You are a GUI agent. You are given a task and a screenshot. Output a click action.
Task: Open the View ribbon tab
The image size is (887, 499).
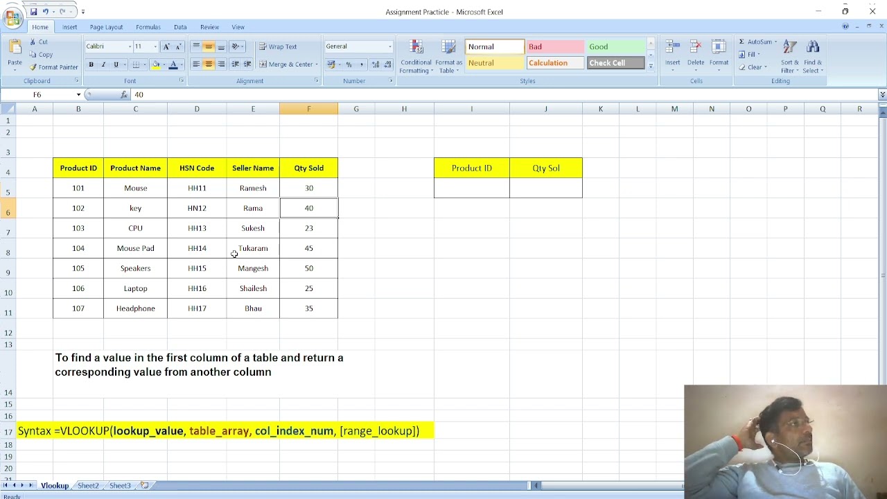pos(238,27)
